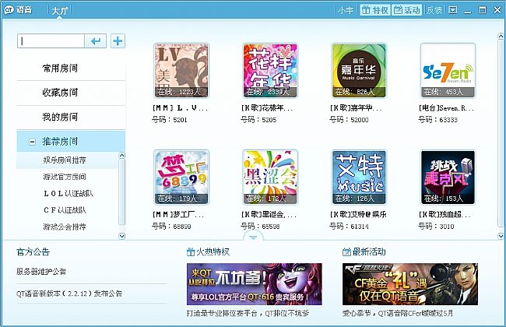Open the 嘉年华 Music Carnival room thumbnail
506x327 pixels.
tap(359, 71)
